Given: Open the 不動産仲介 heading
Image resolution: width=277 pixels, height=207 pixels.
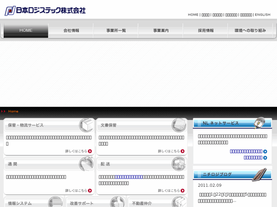Looking at the screenshot, I should click(142, 203).
